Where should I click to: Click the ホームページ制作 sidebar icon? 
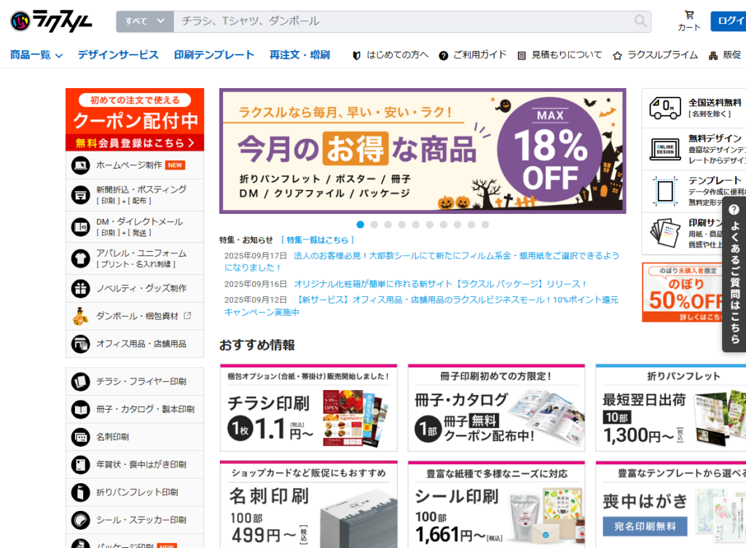(80, 165)
